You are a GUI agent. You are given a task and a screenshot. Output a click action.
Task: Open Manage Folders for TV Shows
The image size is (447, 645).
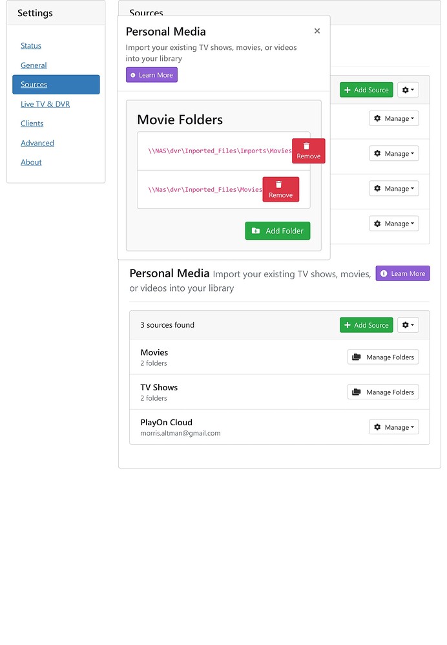[x=383, y=392]
